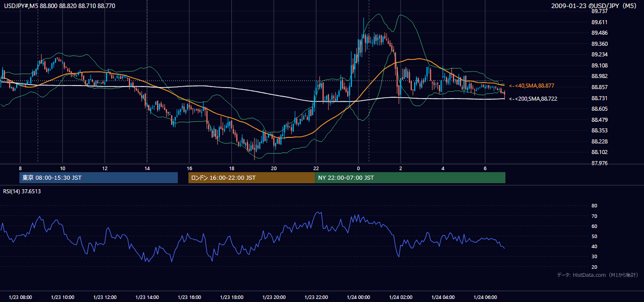Viewport: 644px width, 302px height.
Task: Click the 89.486 price axis label
Action: click(x=599, y=33)
